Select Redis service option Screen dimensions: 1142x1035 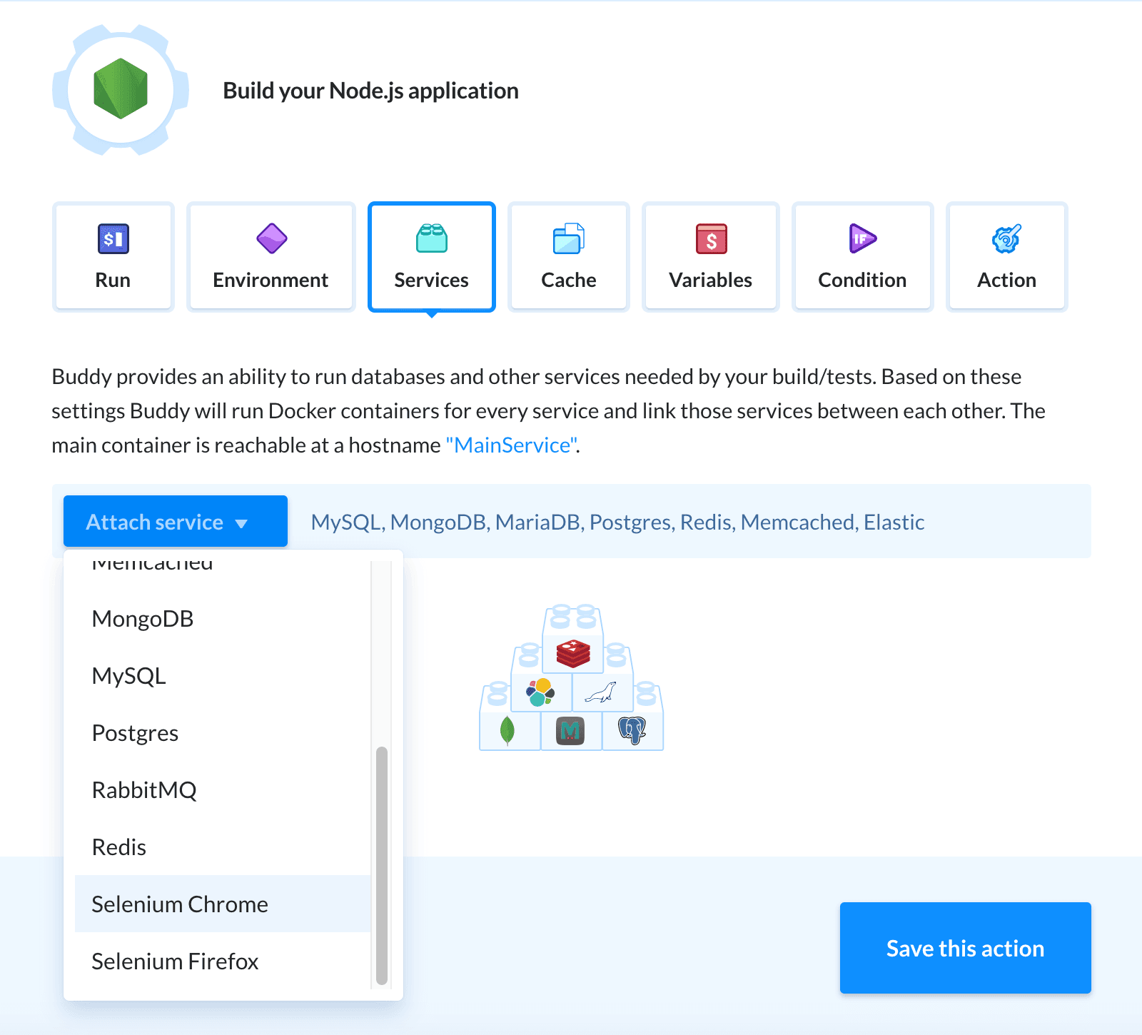coord(223,847)
